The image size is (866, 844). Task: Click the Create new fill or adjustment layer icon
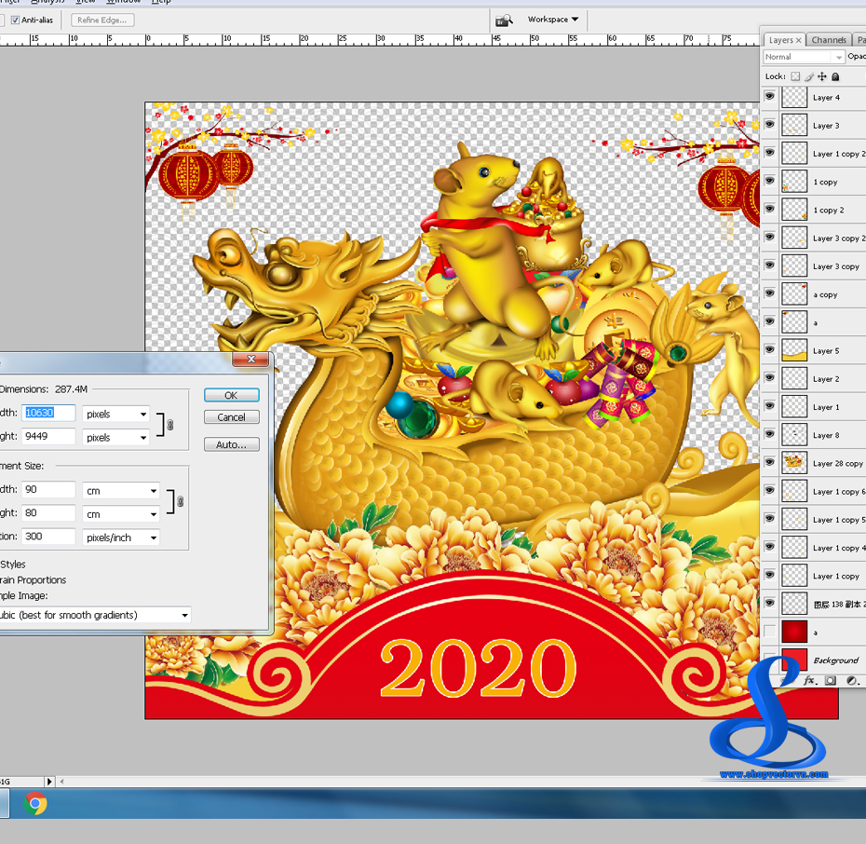(x=852, y=680)
